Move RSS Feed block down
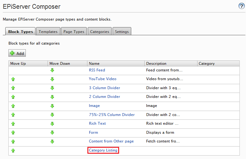Image resolution: width=246 pixels, height=159 pixels. pyautogui.click(x=52, y=70)
